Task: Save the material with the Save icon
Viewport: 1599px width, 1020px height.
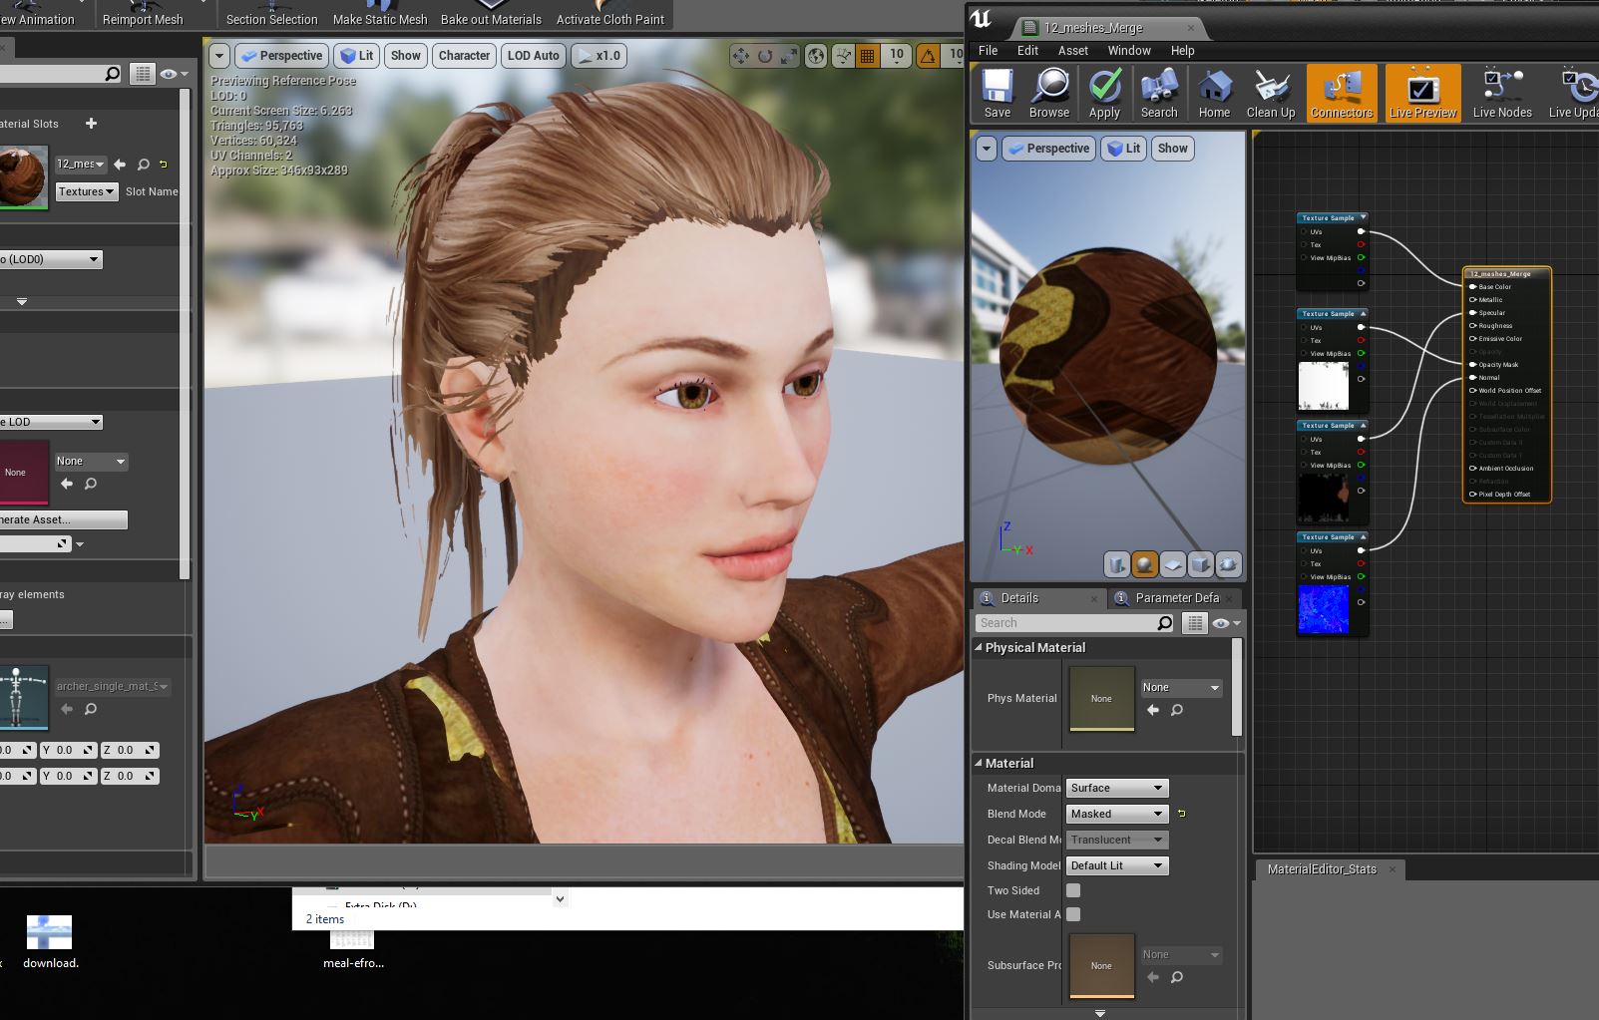Action: point(998,93)
